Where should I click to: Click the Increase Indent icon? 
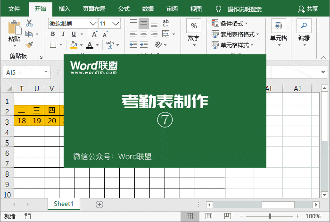[144, 44]
